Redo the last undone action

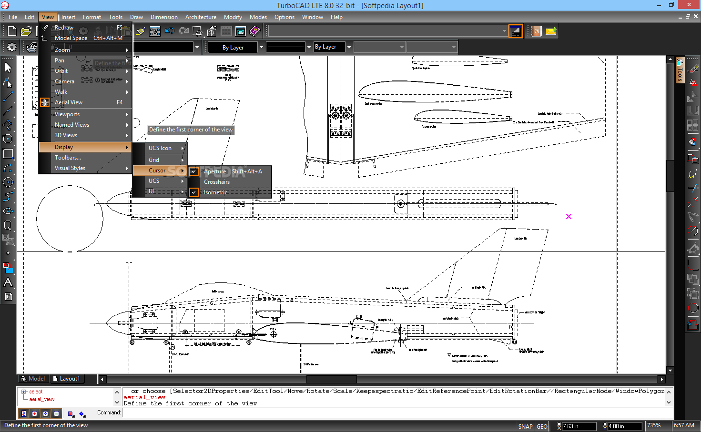(183, 31)
